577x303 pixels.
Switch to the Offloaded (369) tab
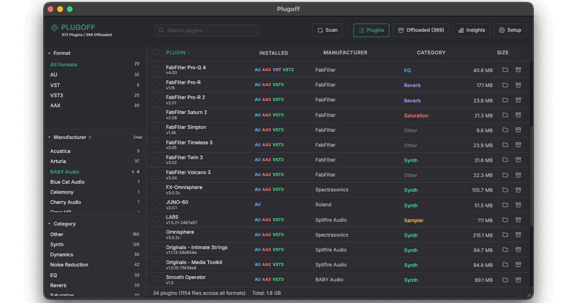421,30
